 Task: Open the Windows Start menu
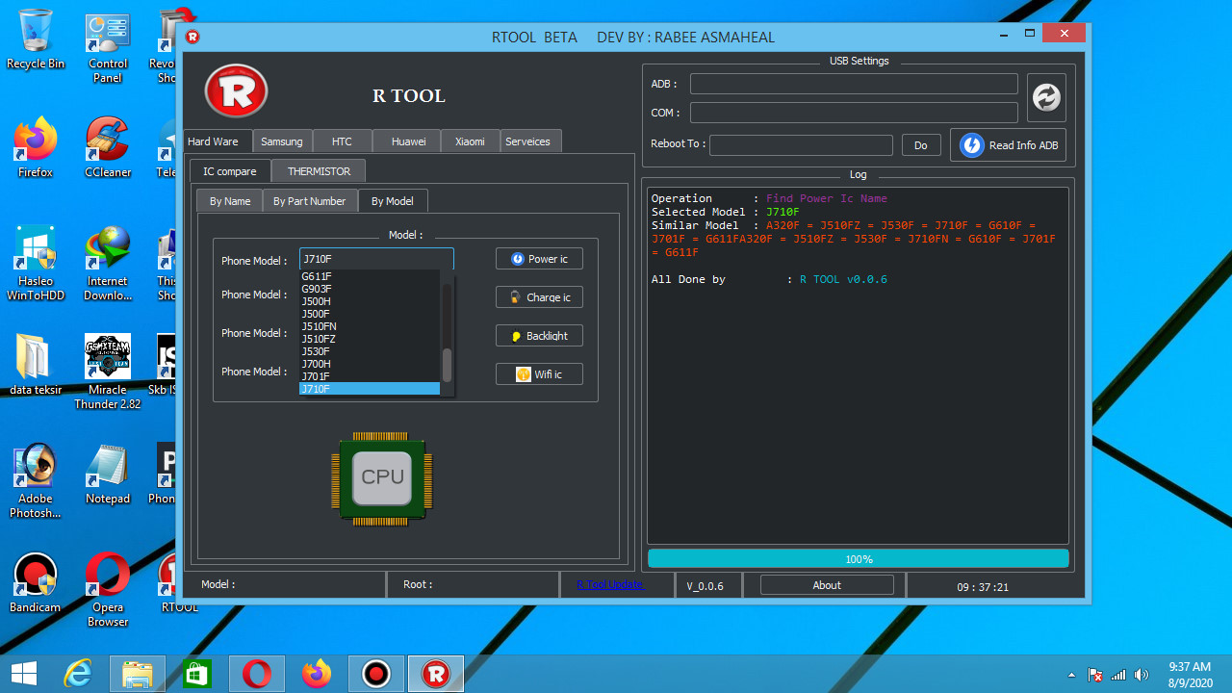(24, 674)
